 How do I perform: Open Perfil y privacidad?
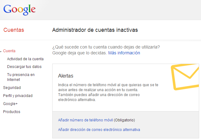[18, 96]
